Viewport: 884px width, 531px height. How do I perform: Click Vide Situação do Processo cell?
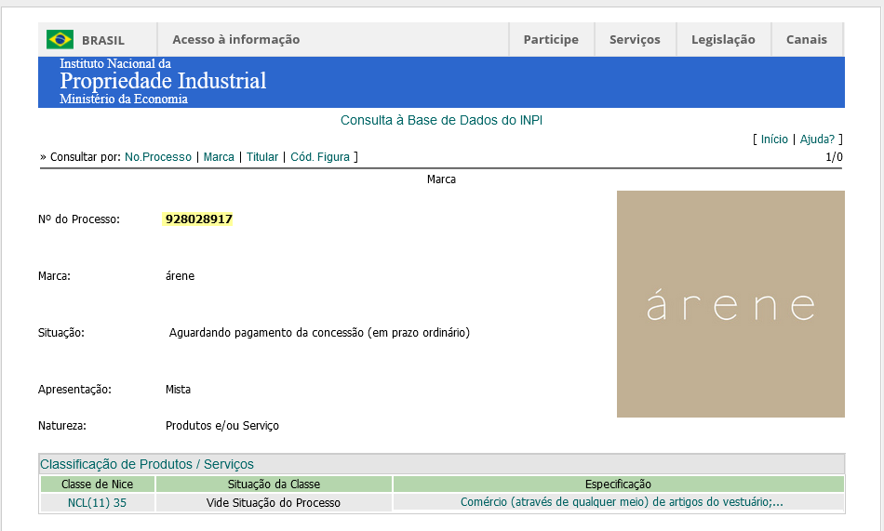pos(274,503)
